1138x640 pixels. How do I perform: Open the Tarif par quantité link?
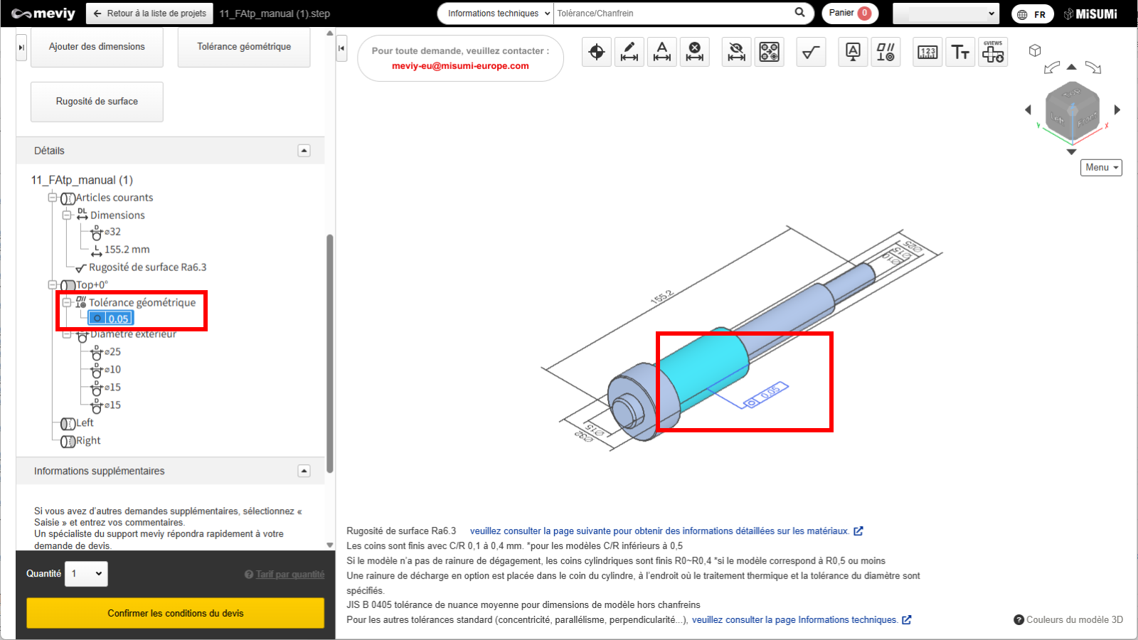coord(289,575)
